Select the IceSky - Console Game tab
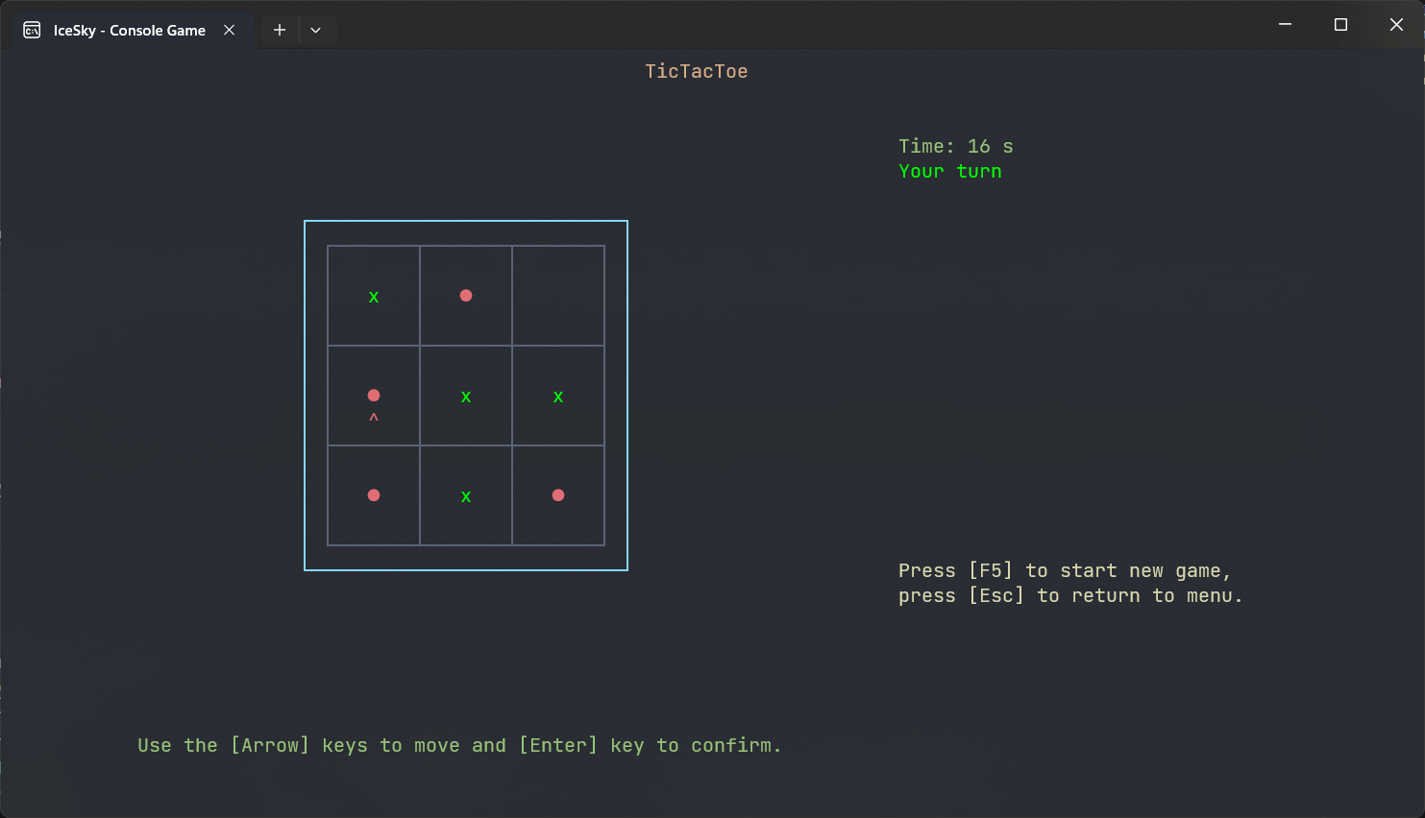 (131, 30)
